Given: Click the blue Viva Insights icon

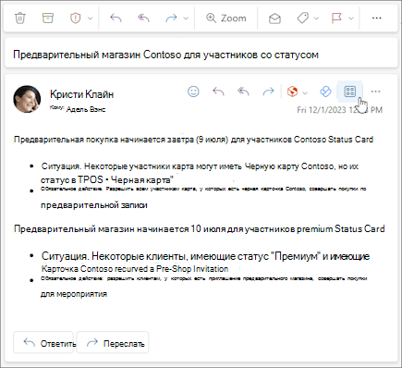Looking at the screenshot, I should pos(325,92).
